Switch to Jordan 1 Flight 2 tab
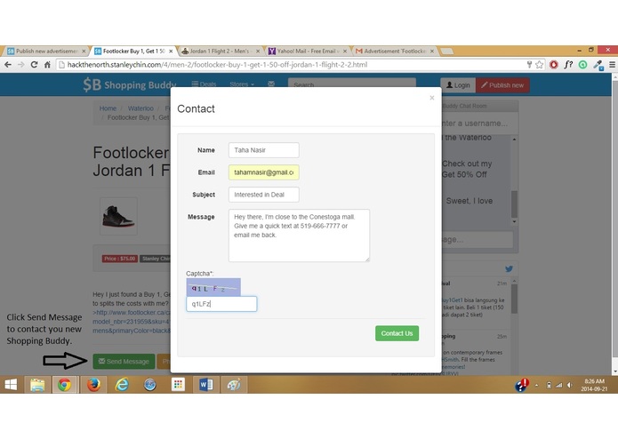 pos(221,52)
